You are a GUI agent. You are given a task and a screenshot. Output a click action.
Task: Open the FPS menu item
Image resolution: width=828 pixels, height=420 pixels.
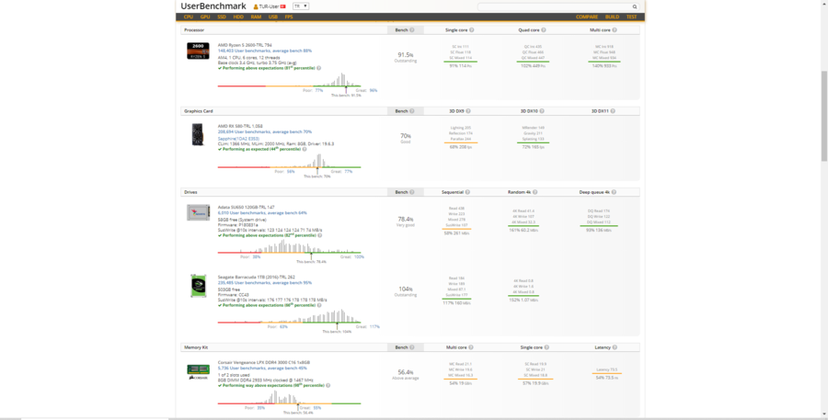[289, 17]
